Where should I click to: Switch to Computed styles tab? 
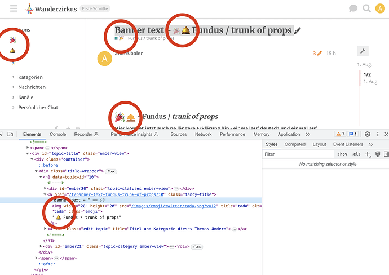pos(295,144)
